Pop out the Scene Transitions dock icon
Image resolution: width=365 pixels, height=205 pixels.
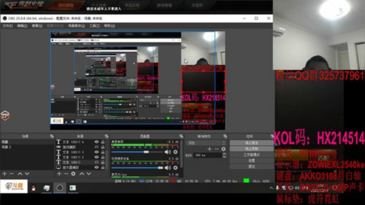[225, 136]
